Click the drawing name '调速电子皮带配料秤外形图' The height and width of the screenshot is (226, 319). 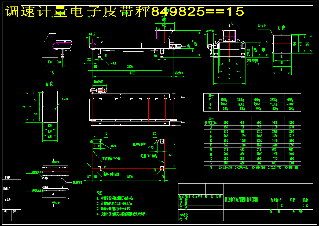[x=241, y=199]
